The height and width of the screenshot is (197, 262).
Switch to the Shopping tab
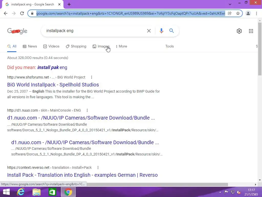click(x=76, y=46)
